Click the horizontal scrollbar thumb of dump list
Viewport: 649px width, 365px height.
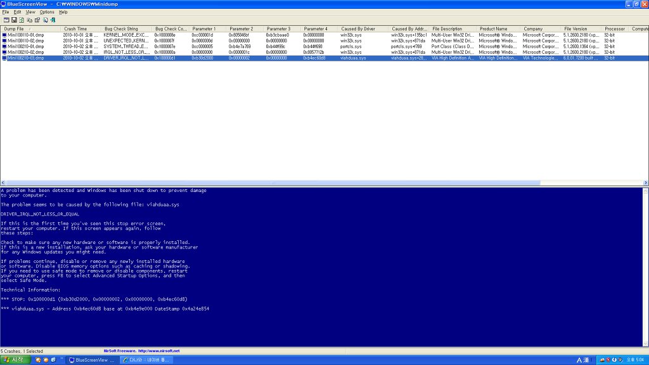[x=273, y=182]
